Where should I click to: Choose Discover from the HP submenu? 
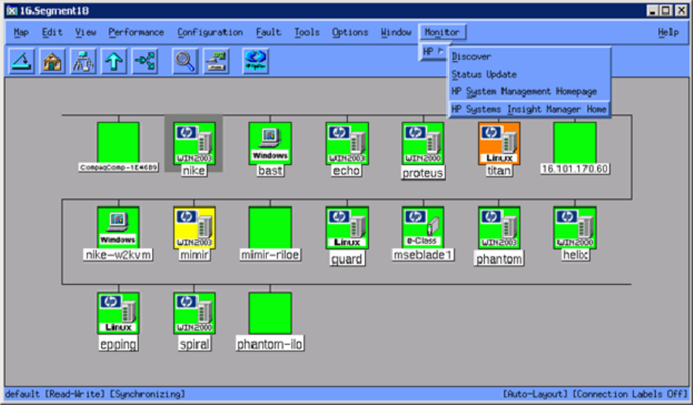529,56
